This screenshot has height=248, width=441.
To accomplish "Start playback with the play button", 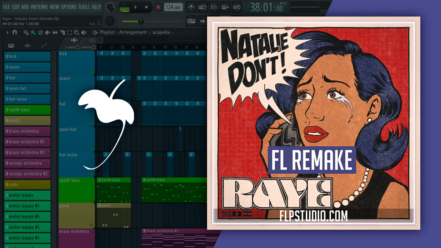I will pos(136,7).
